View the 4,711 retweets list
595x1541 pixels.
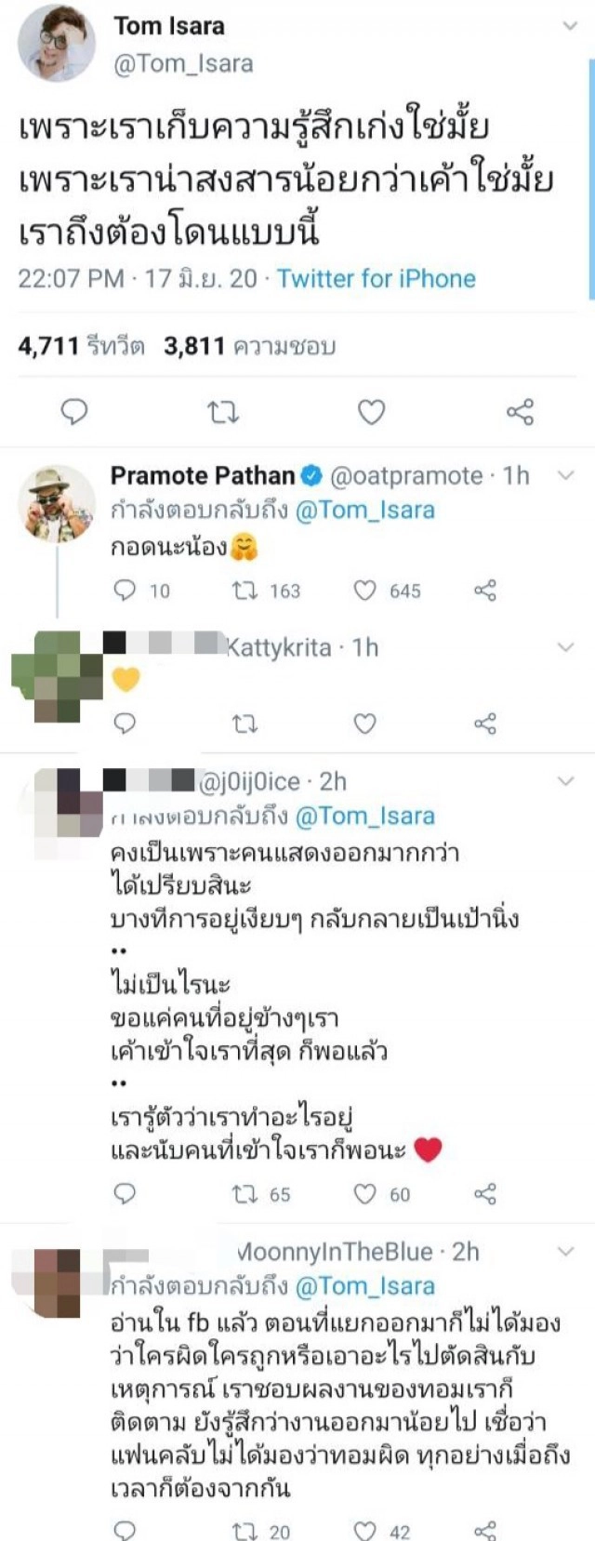tap(81, 347)
